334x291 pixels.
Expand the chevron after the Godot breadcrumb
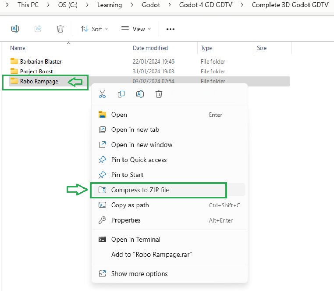pyautogui.click(x=170, y=5)
